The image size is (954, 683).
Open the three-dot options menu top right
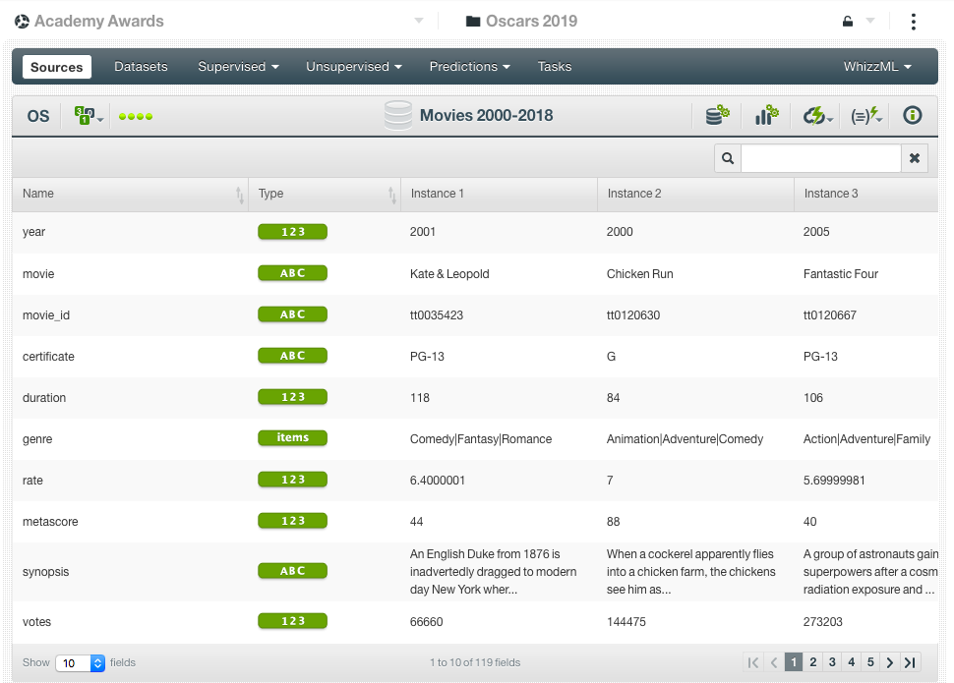coord(913,21)
